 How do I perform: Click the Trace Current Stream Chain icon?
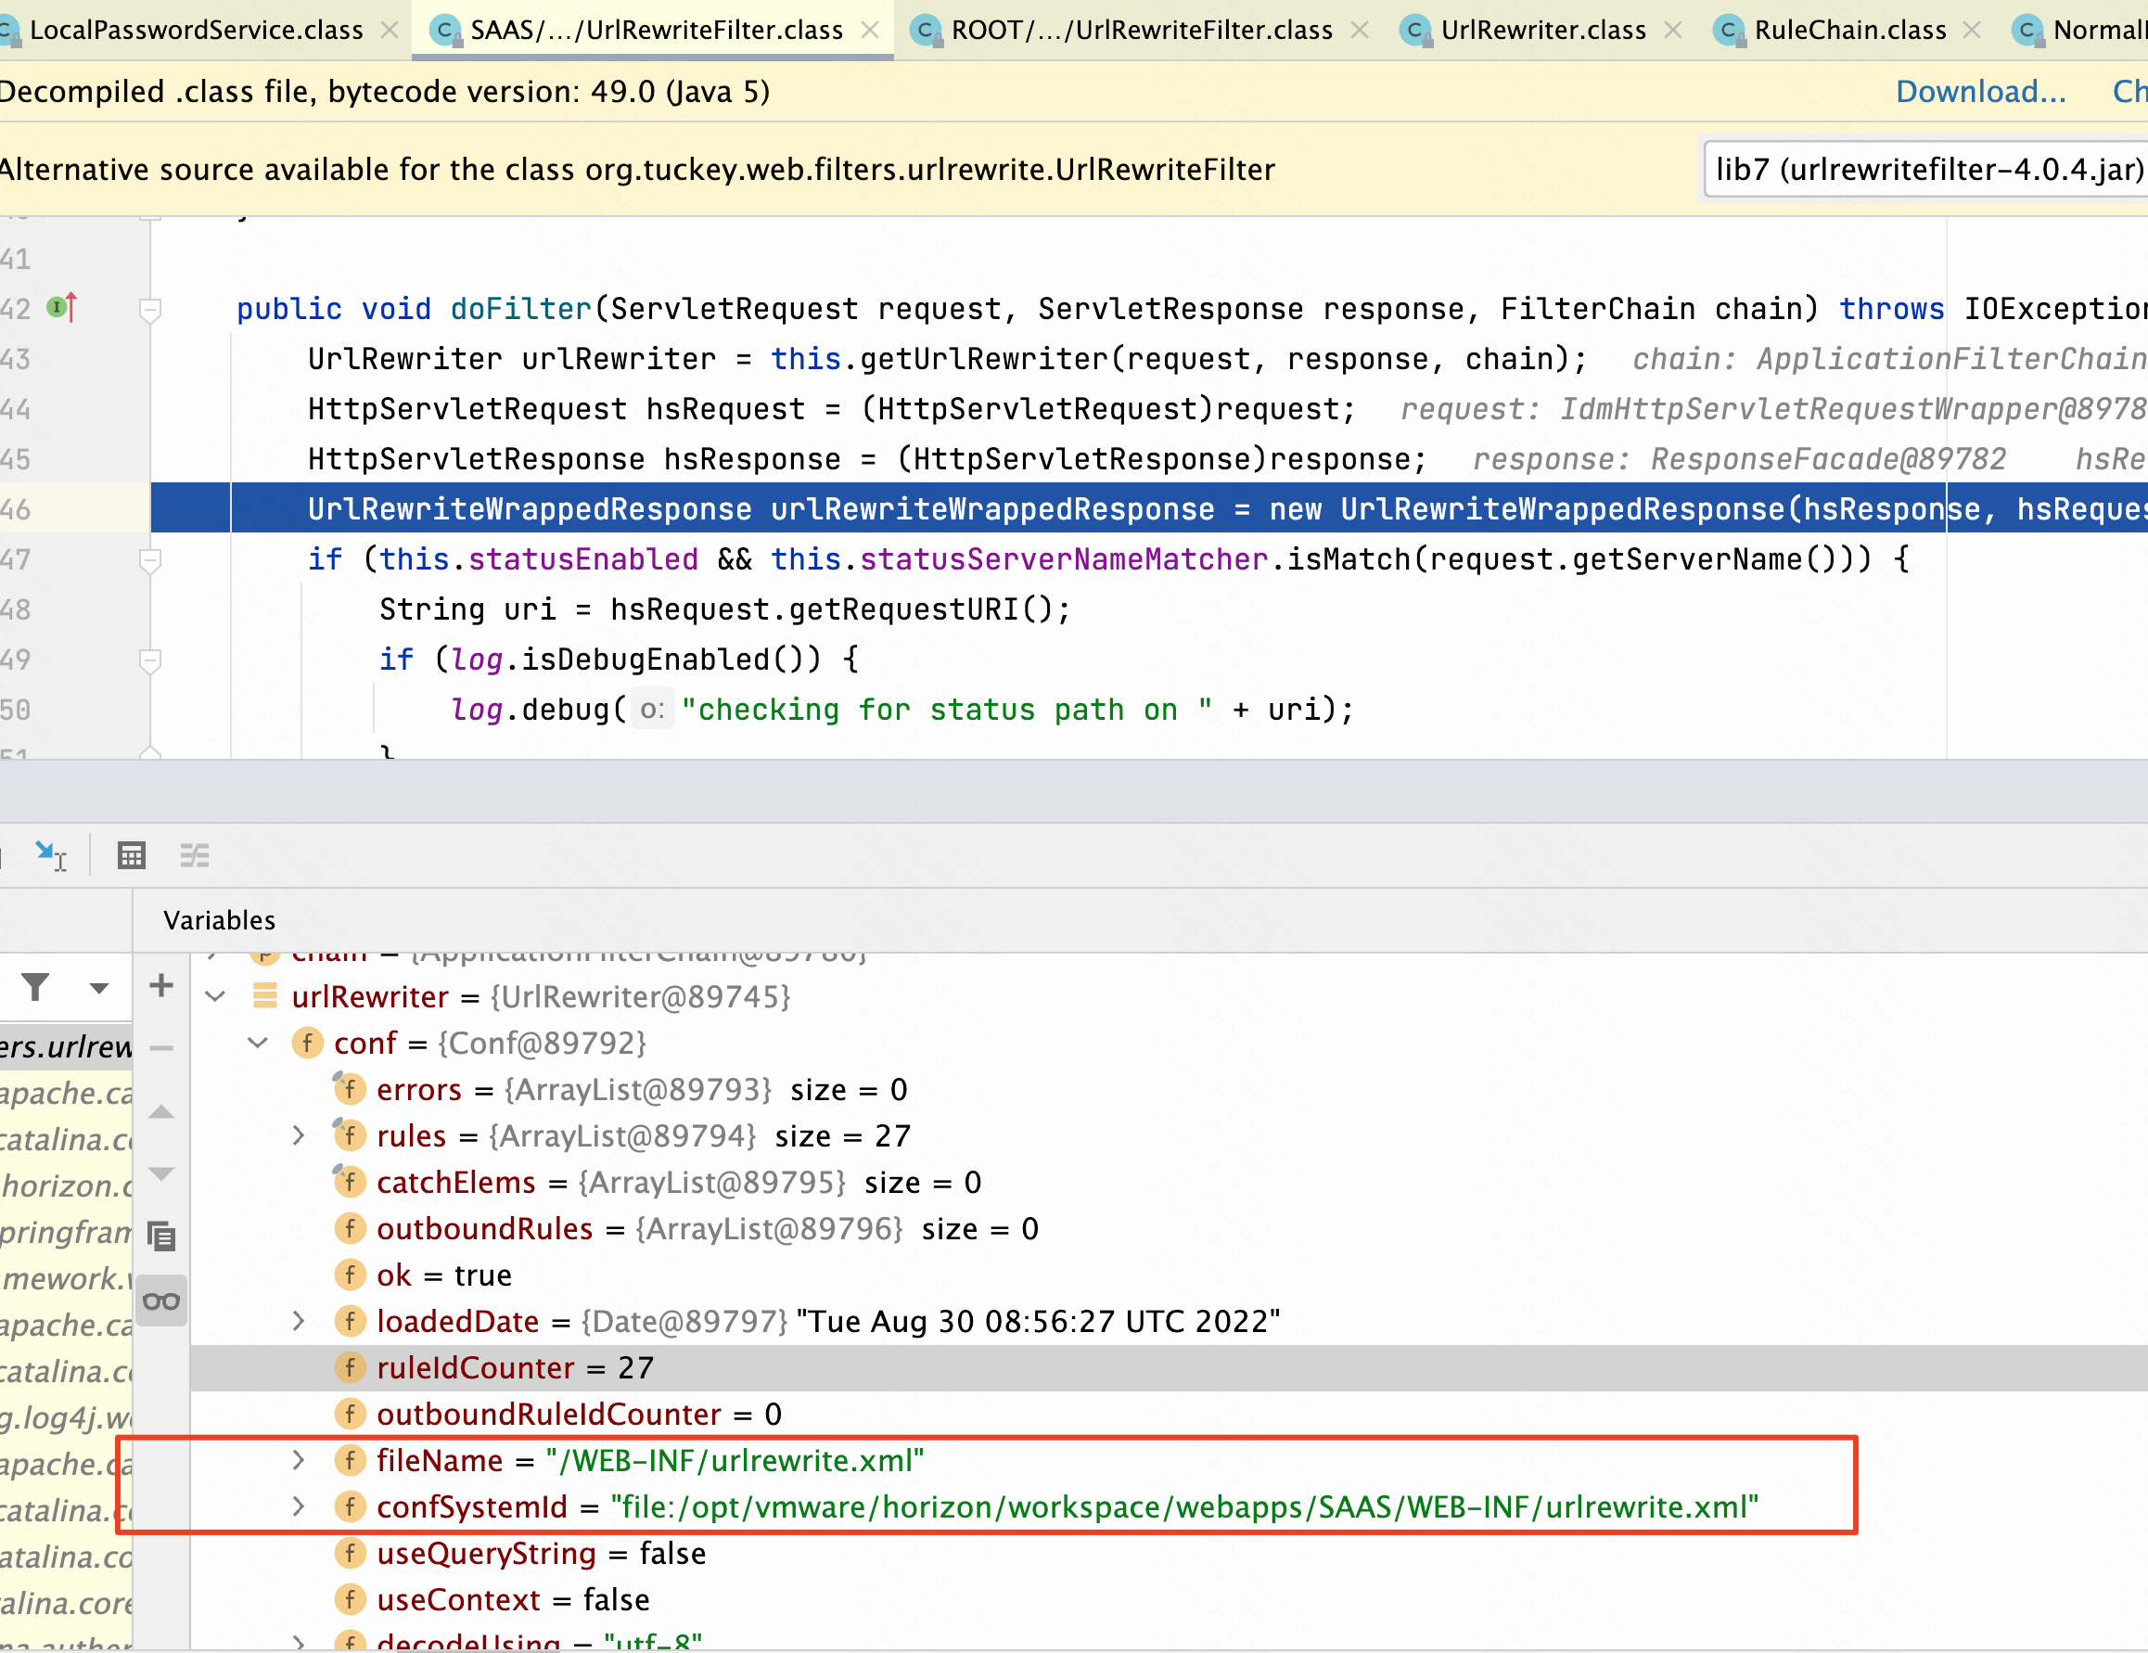tap(195, 855)
